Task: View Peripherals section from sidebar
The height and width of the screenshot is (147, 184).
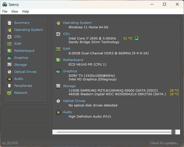Action: (23, 86)
